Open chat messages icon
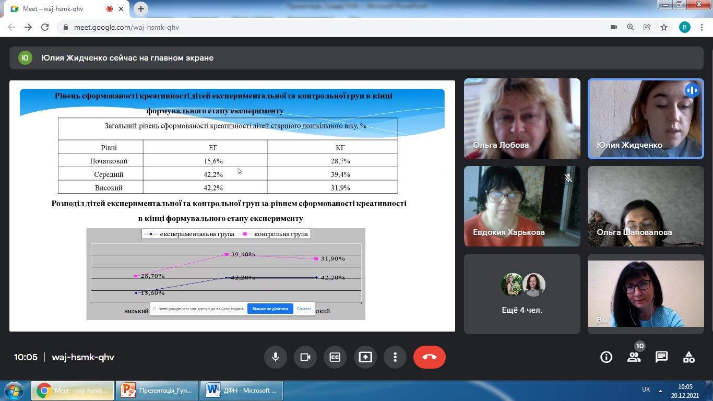Viewport: 713px width, 401px height. (x=661, y=357)
